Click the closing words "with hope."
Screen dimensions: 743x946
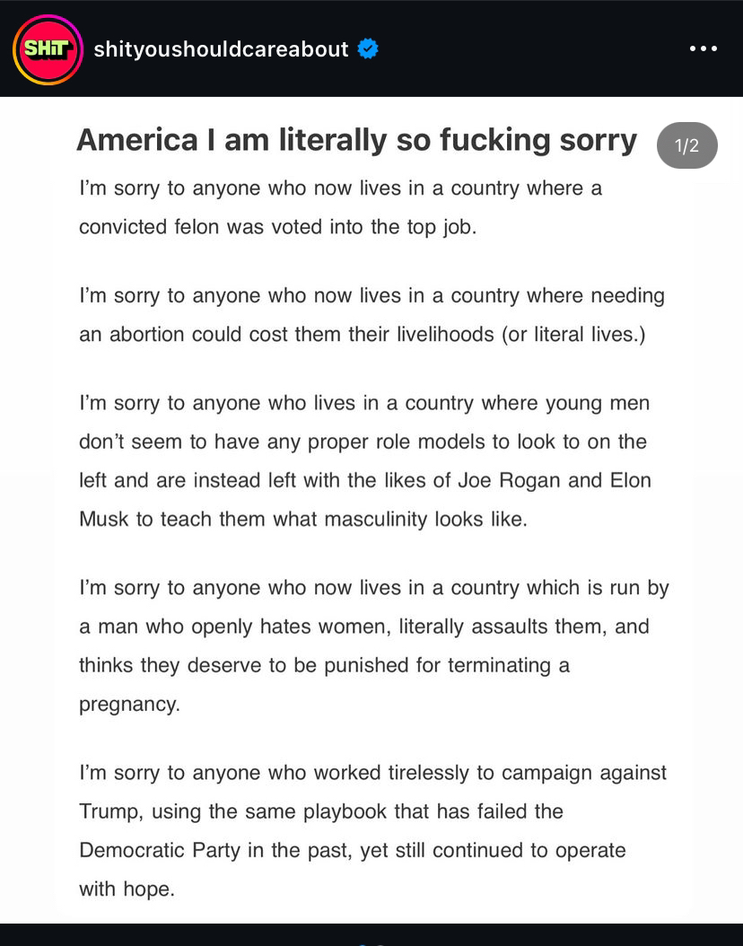click(127, 889)
